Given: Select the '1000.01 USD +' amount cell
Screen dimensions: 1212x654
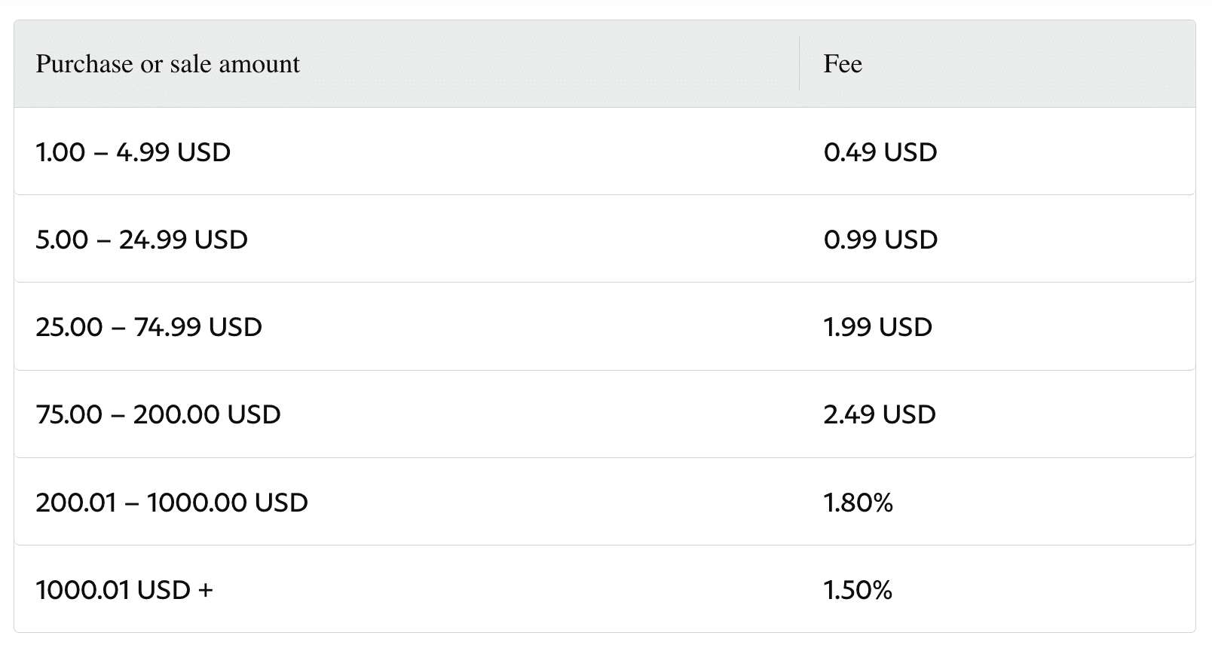Looking at the screenshot, I should [407, 588].
